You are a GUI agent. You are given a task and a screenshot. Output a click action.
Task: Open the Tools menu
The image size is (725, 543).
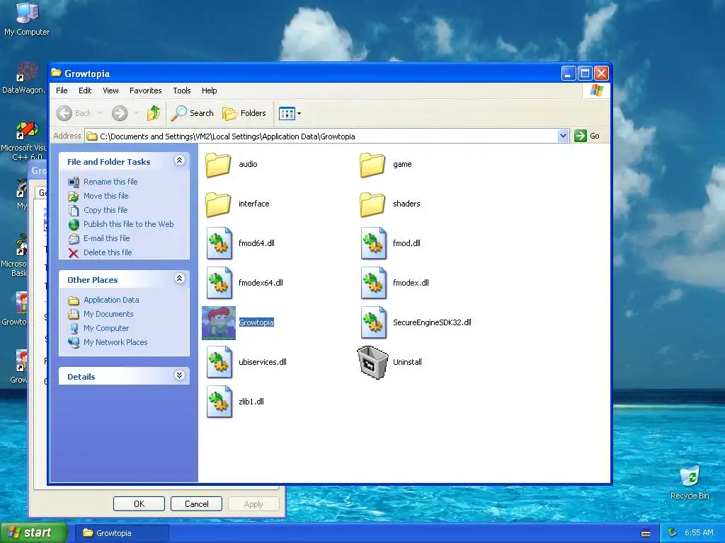(x=182, y=90)
